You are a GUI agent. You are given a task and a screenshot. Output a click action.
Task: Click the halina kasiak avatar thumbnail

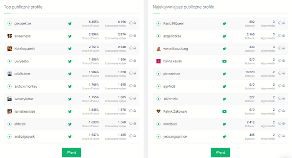pos(159,61)
